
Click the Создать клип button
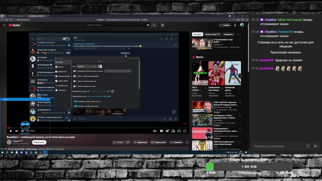[x=158, y=142]
